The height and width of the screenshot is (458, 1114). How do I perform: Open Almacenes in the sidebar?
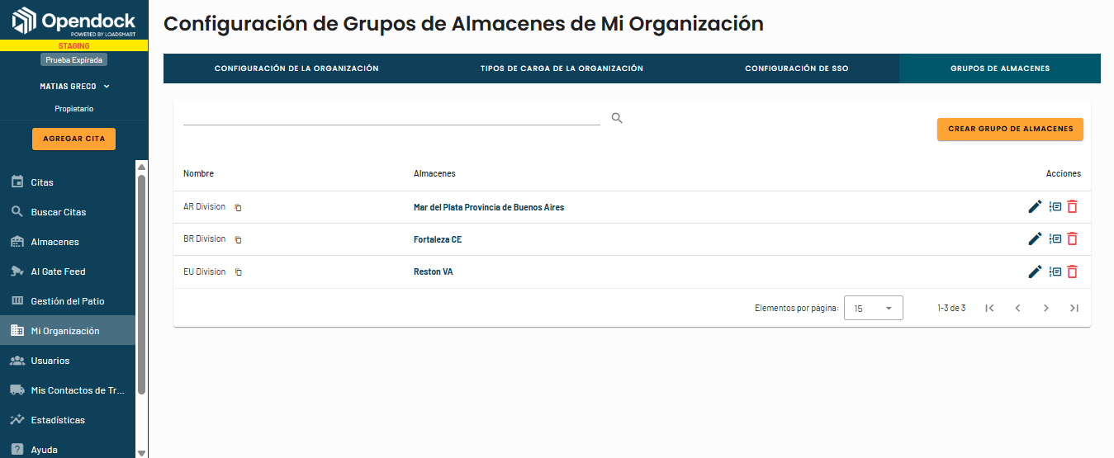point(68,241)
